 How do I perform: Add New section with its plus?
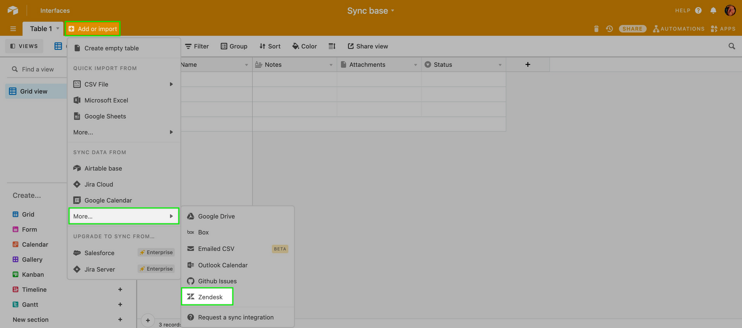[x=120, y=319]
